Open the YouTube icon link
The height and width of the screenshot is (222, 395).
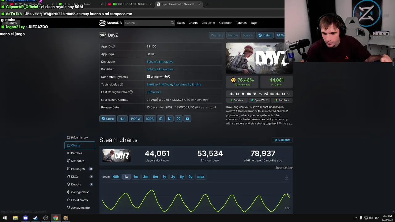(x=187, y=119)
